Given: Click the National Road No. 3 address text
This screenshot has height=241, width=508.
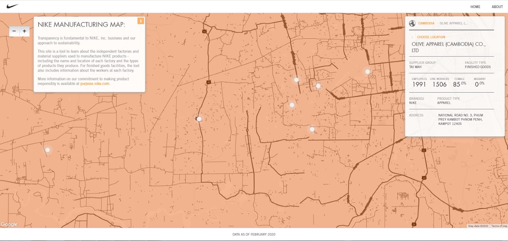Looking at the screenshot, I should (460, 120).
